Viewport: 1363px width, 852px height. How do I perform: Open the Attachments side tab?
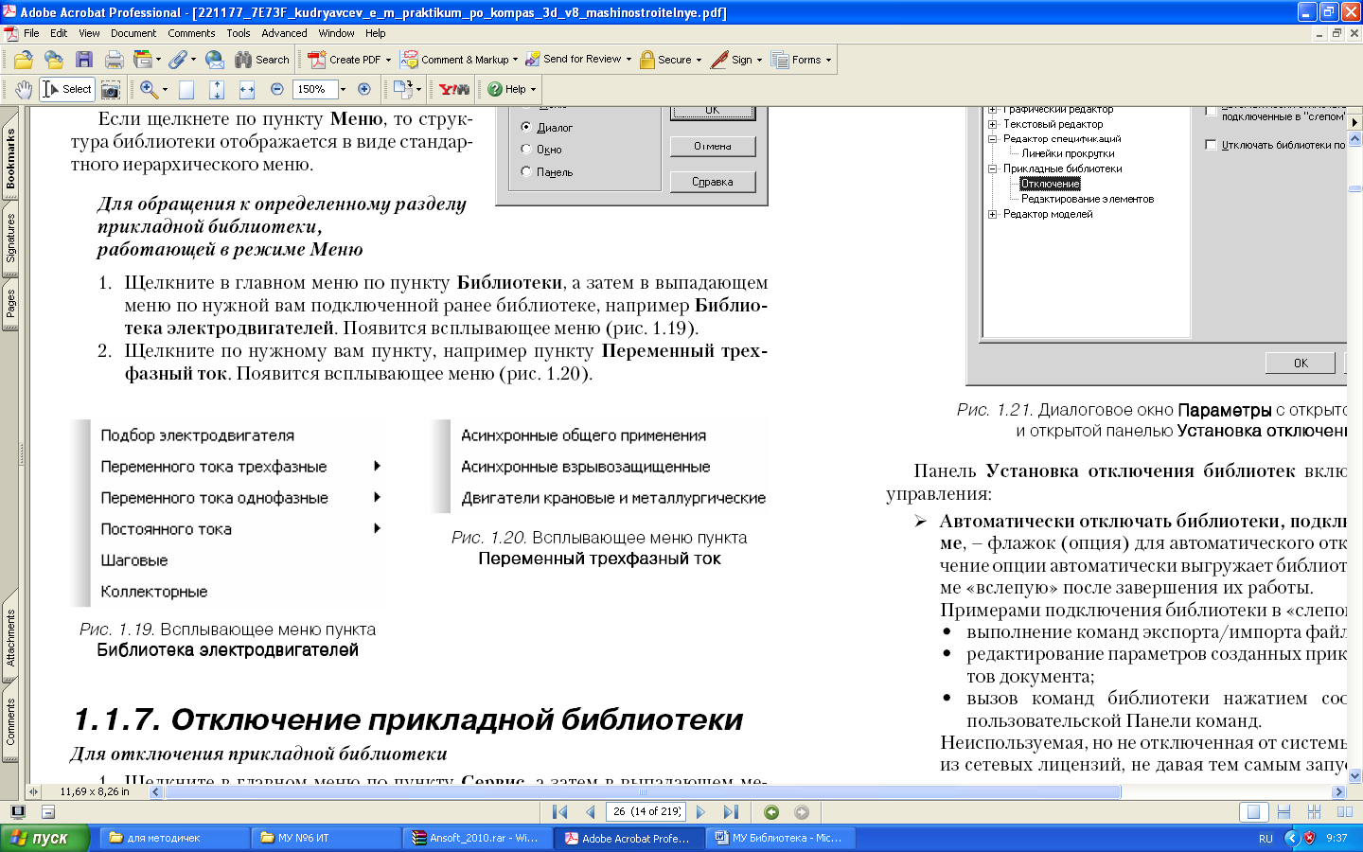10,637
